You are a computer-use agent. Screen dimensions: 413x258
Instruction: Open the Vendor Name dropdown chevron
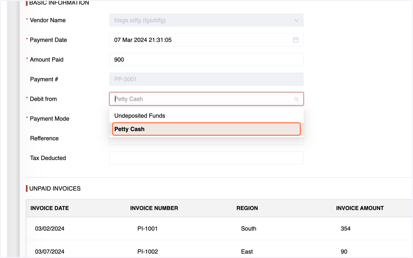296,20
